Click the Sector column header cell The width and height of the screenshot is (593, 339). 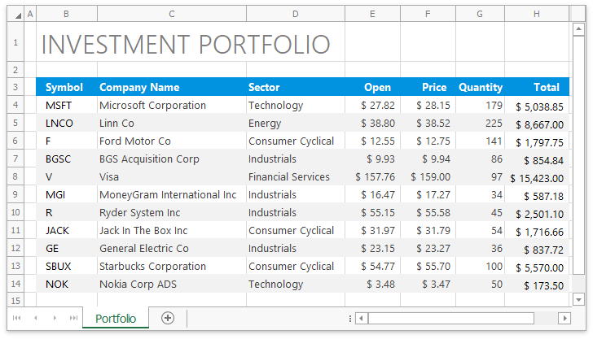tap(296, 87)
